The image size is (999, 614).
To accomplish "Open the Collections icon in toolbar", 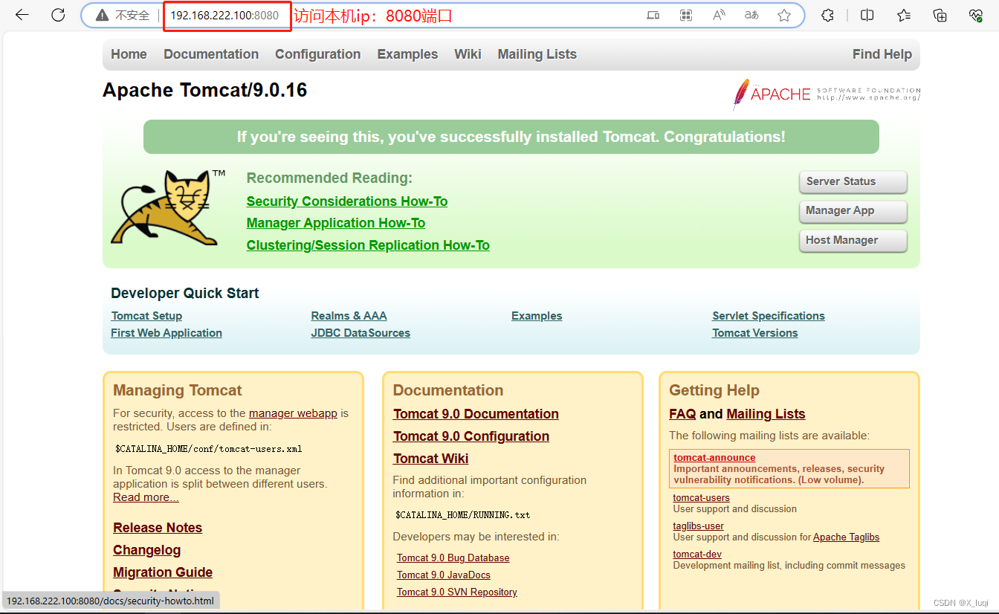I will point(940,15).
